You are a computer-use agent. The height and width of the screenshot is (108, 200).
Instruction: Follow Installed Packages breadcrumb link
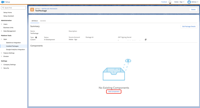pos(50,9)
